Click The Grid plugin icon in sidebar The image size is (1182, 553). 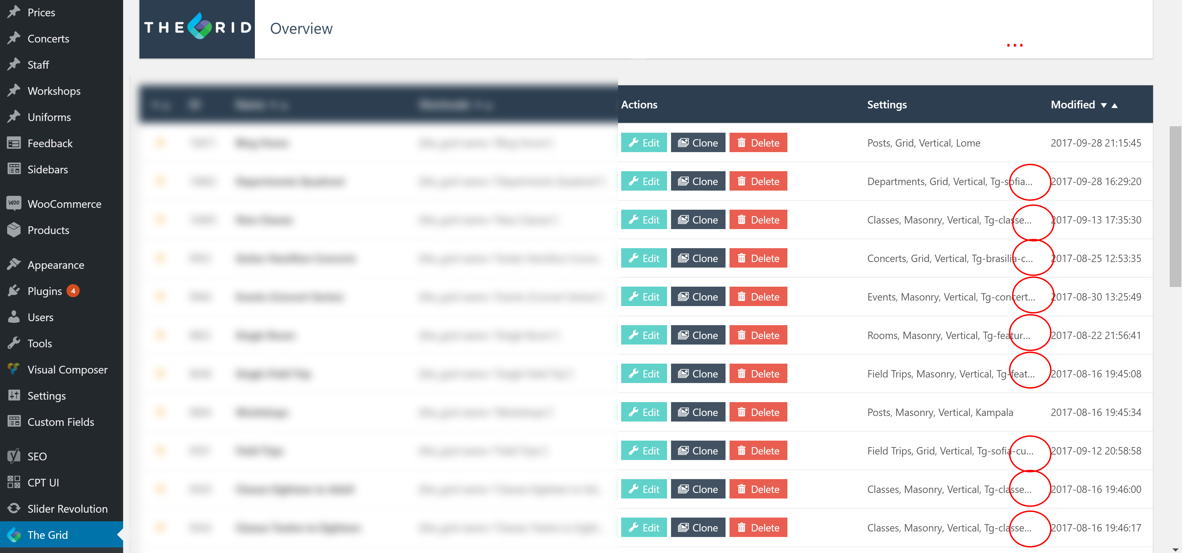click(14, 534)
